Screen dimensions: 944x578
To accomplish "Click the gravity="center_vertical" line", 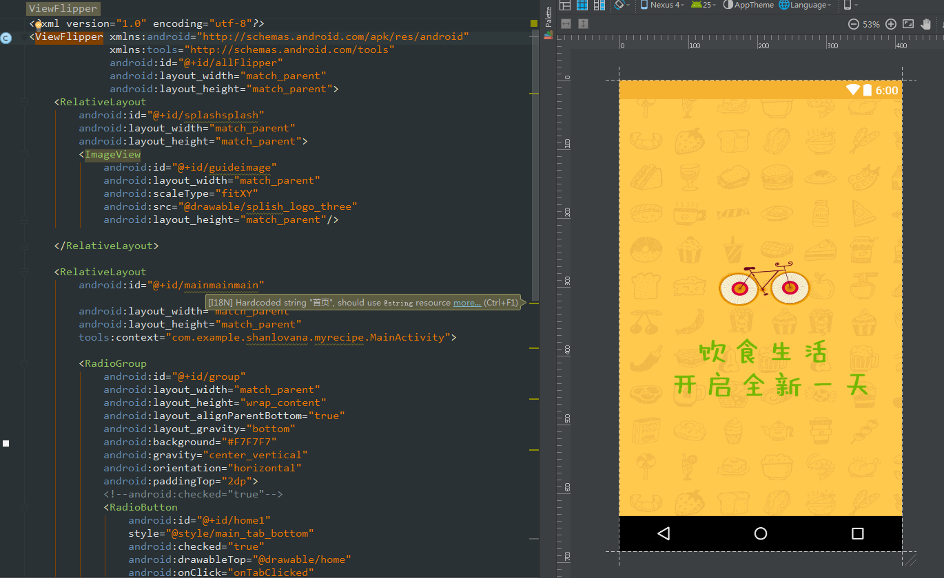I will (206, 455).
